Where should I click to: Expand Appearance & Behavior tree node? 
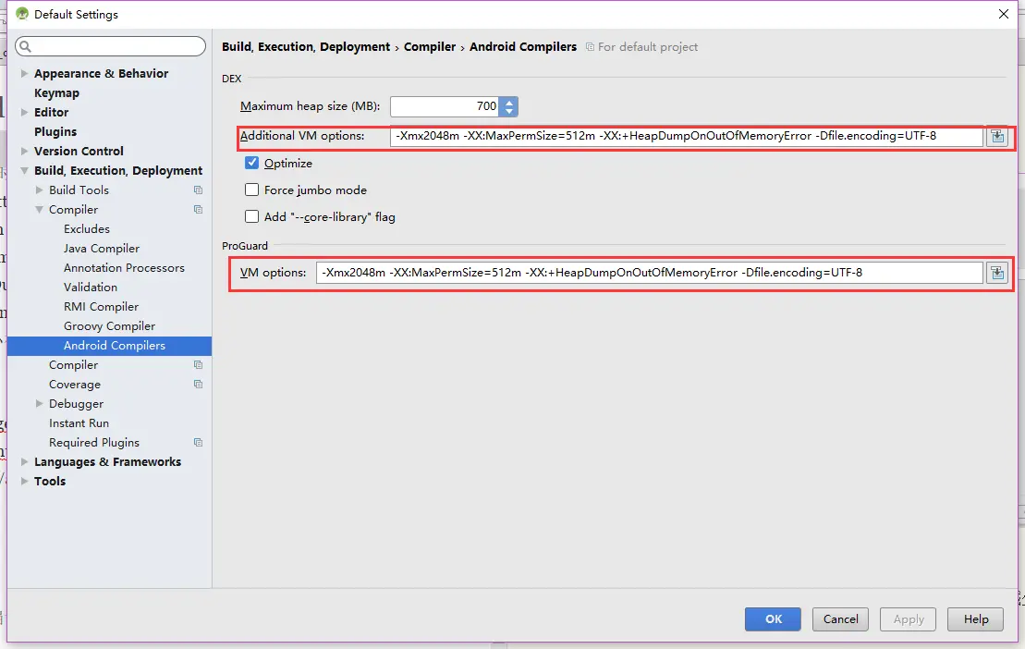click(x=24, y=73)
